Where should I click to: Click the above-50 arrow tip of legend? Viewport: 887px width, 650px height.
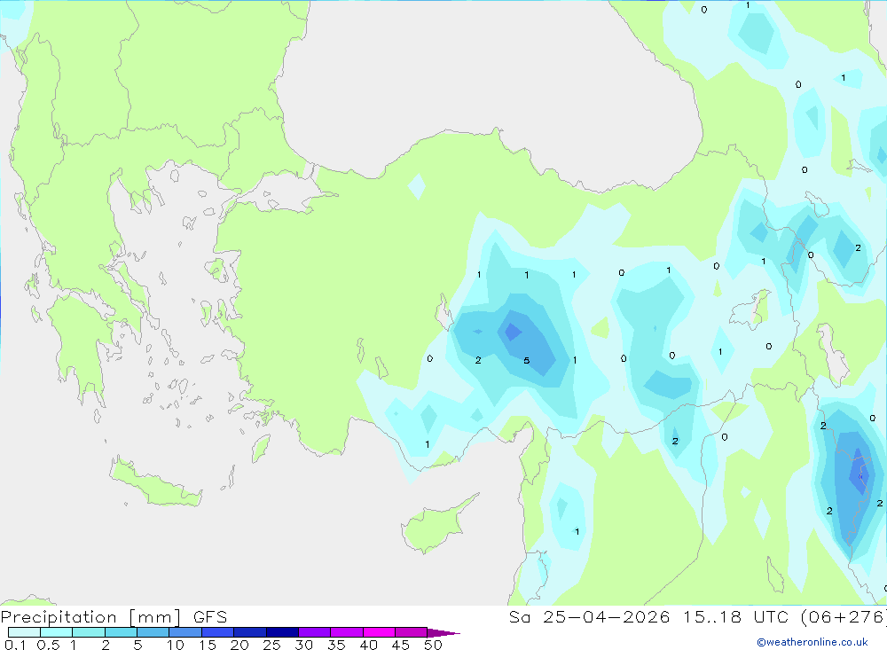(443, 632)
